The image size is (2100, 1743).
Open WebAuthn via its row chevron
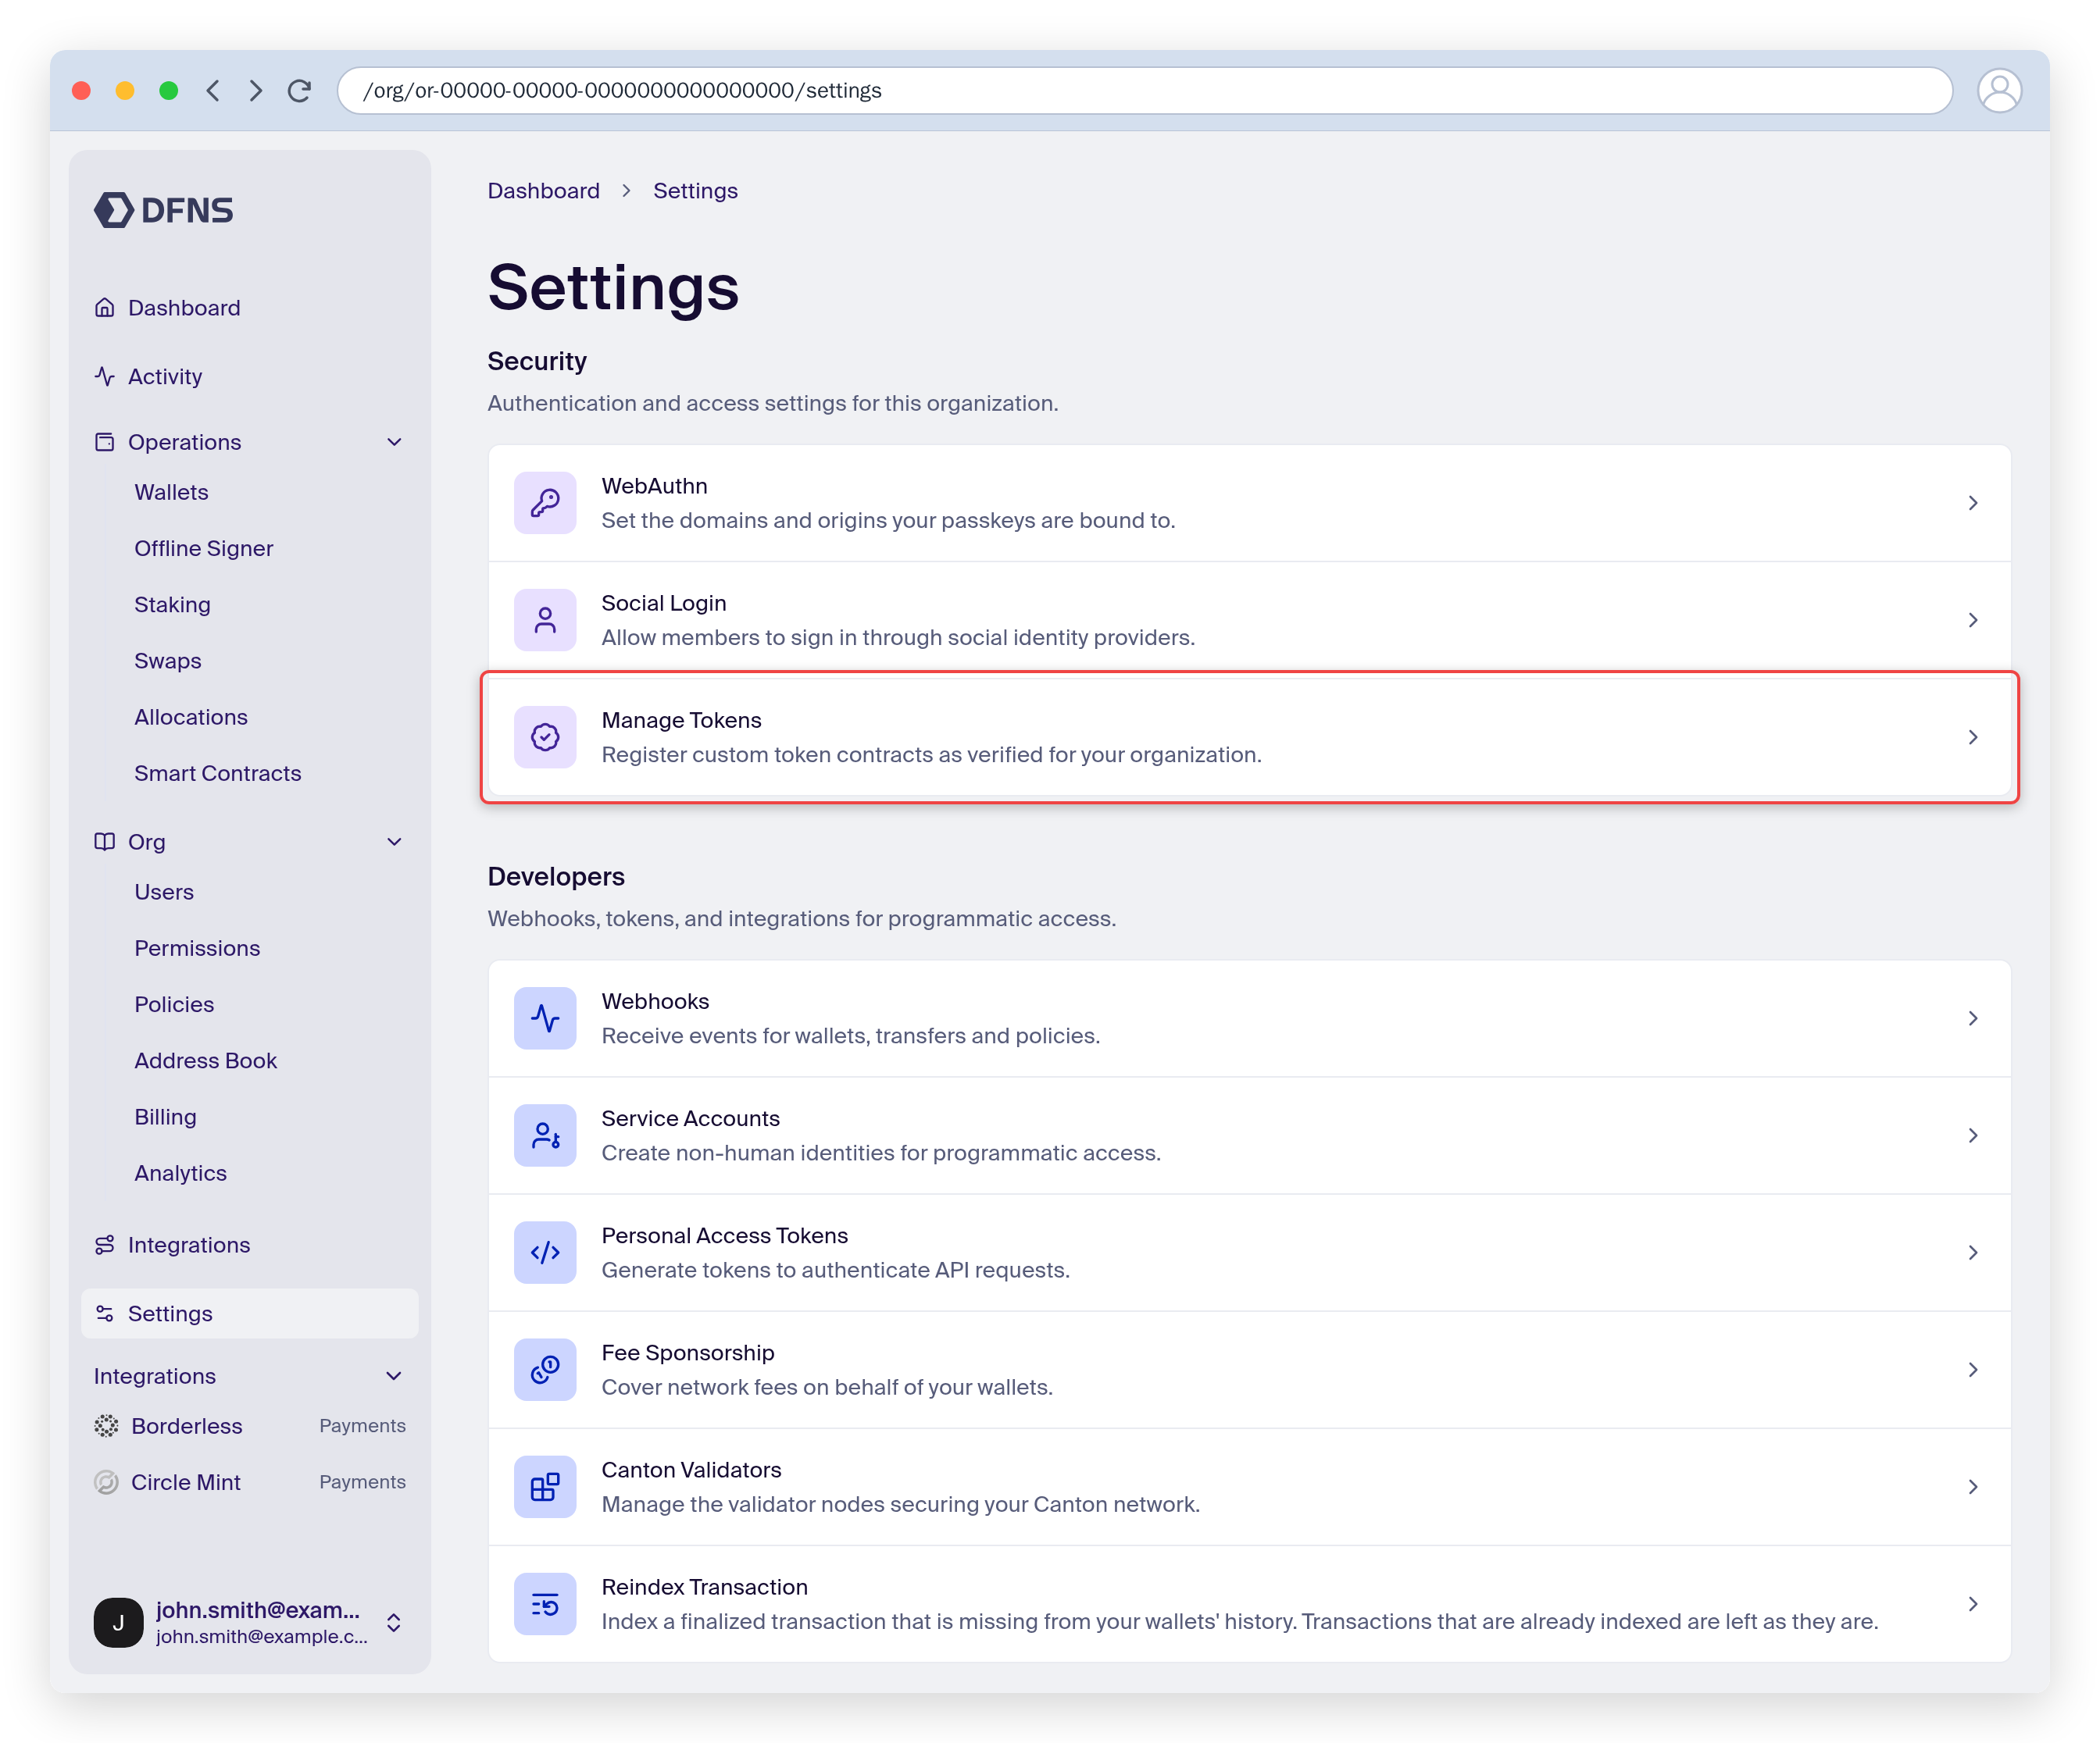coord(1973,503)
